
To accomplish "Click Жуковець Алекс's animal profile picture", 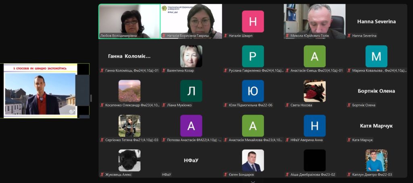I will [129, 160].
